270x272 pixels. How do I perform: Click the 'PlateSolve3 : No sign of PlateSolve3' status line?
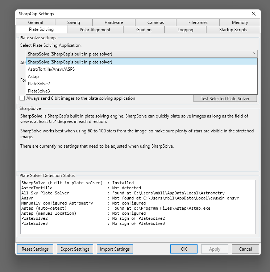93,223
